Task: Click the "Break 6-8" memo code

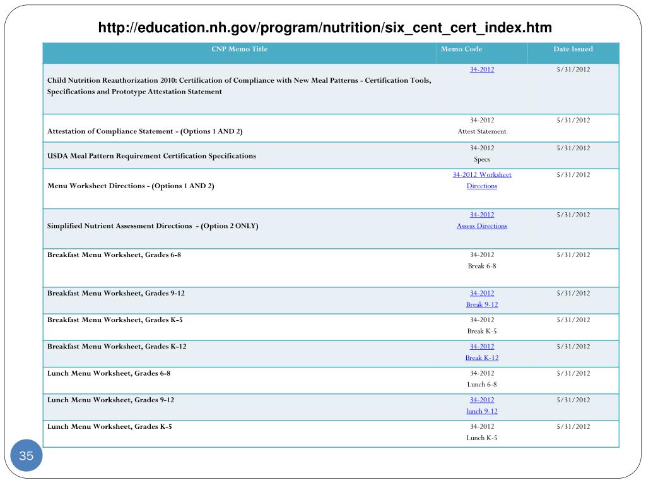Action: [481, 266]
